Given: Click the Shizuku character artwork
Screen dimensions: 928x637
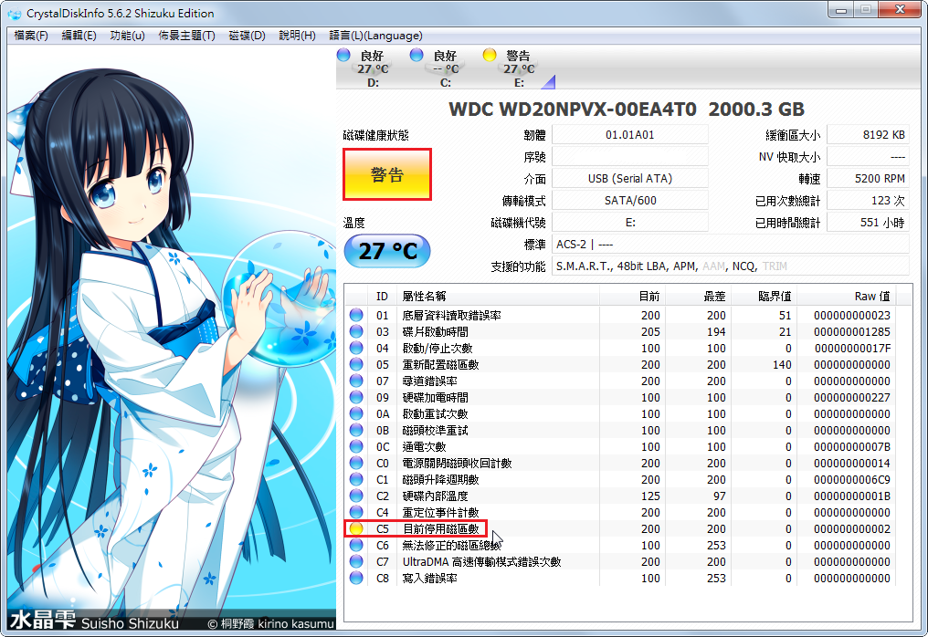Looking at the screenshot, I should point(164,319).
